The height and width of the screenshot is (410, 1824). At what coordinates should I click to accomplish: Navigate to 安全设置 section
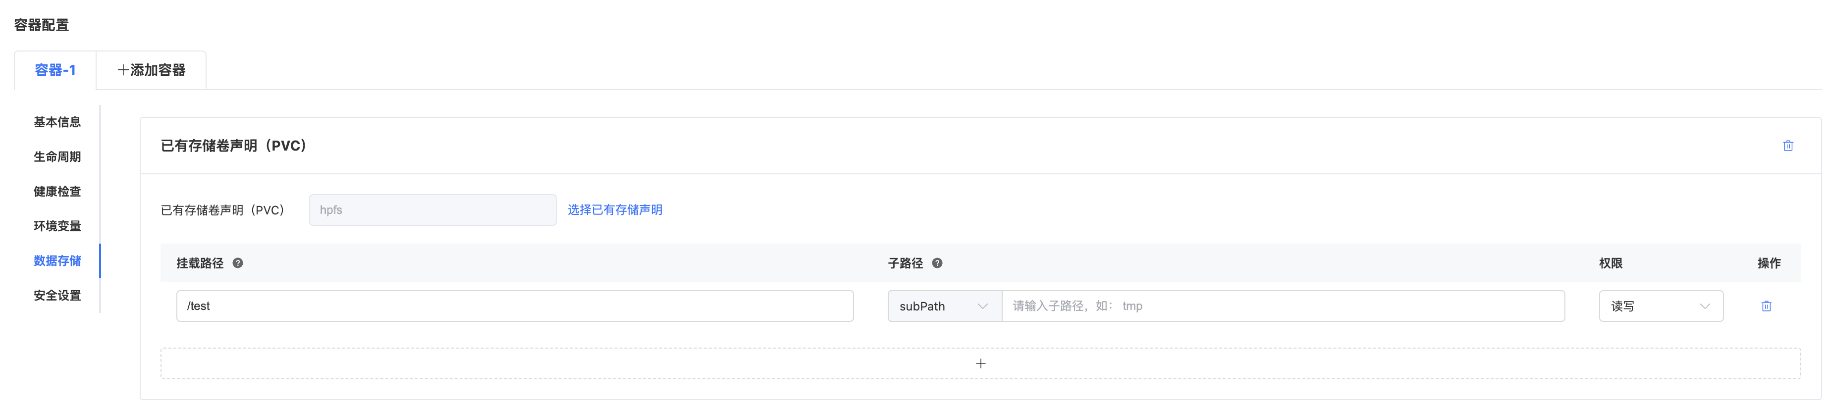tap(57, 296)
